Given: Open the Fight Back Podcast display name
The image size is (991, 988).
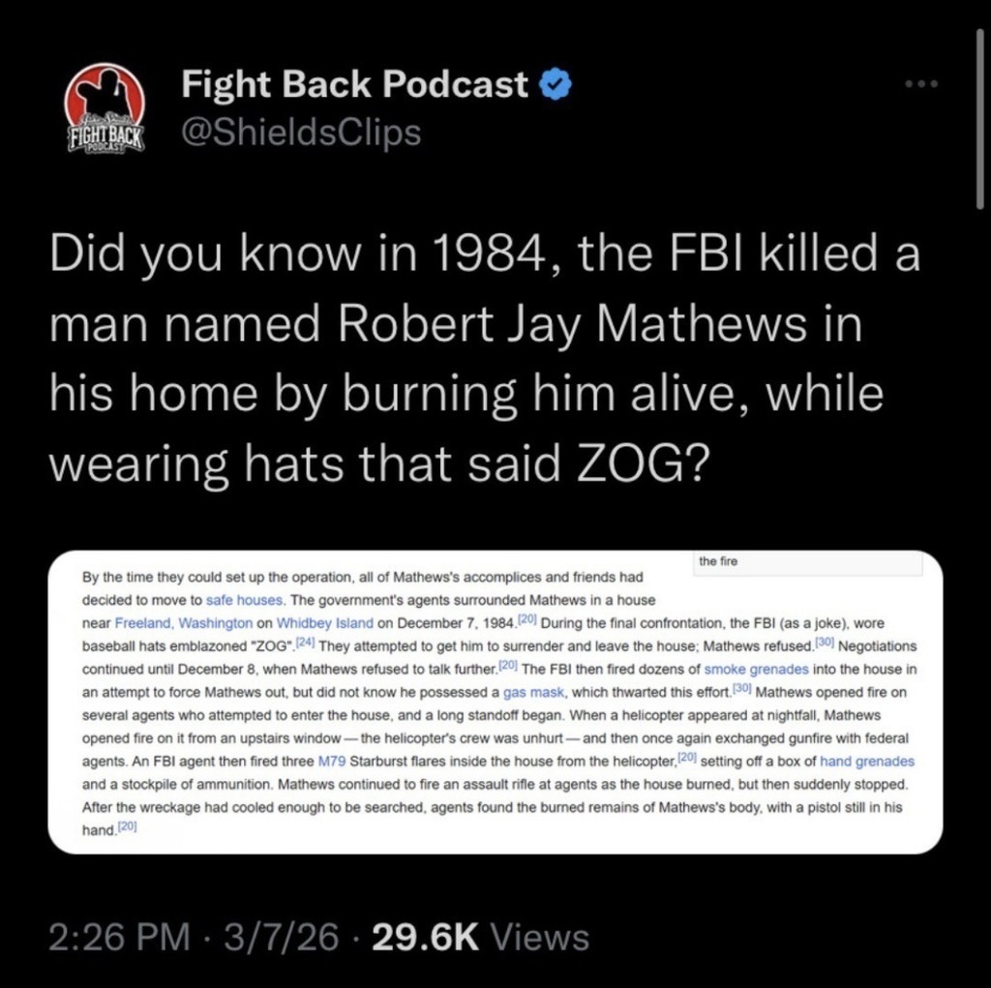Looking at the screenshot, I should (x=354, y=84).
